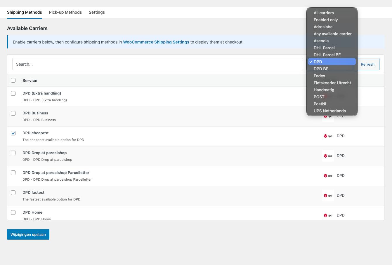This screenshot has width=392, height=265.
Task: Enable the DPD (Extra handling) checkbox
Action: [13, 93]
